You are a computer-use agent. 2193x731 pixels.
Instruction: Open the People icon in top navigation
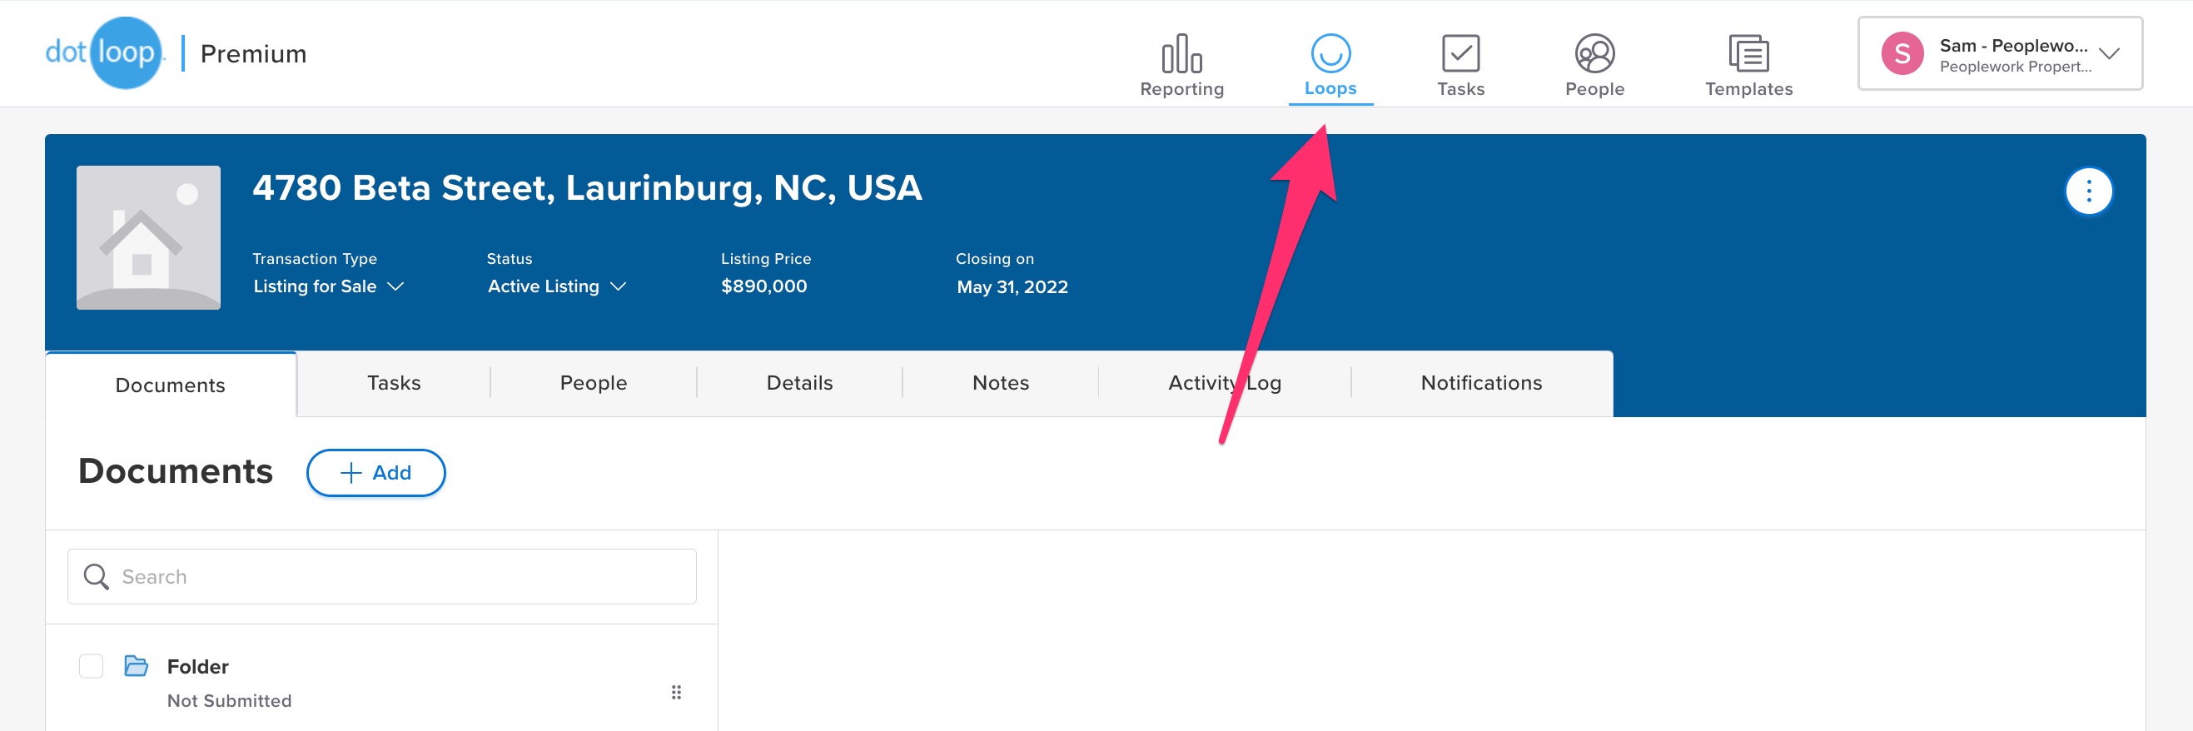[1594, 54]
